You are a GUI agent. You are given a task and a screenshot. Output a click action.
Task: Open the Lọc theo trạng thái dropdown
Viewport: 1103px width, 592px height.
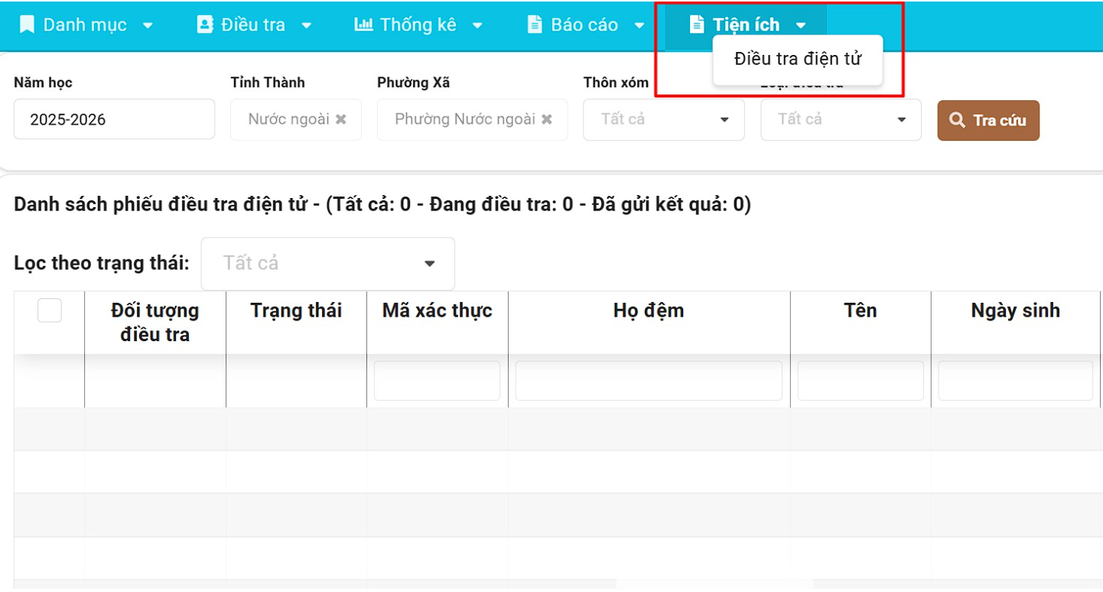(x=327, y=264)
